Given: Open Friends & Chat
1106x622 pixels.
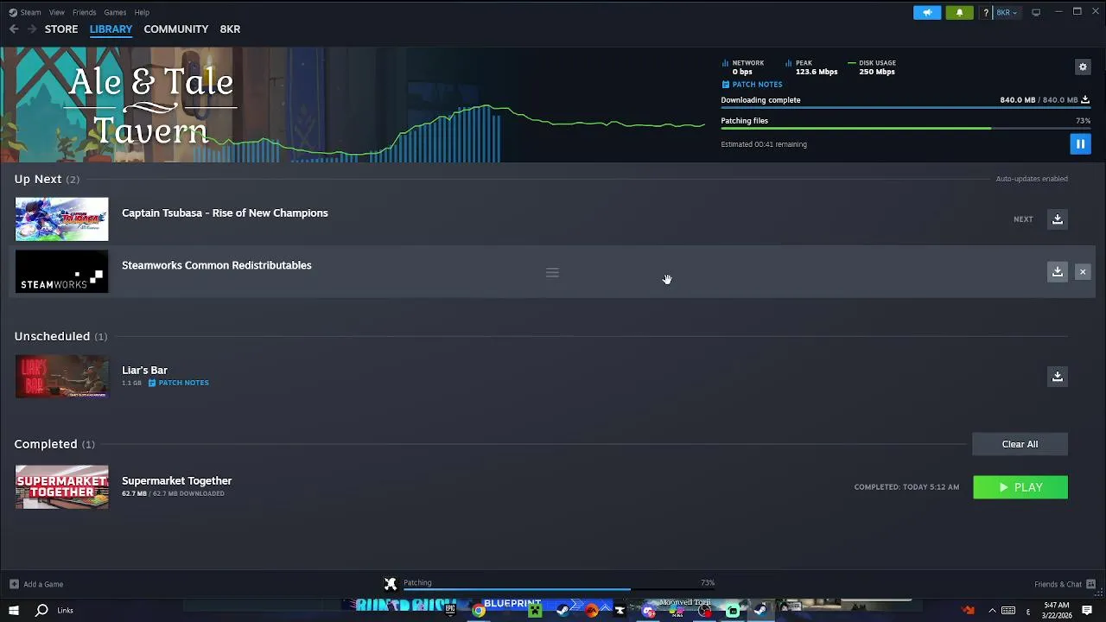Looking at the screenshot, I should click(1065, 584).
